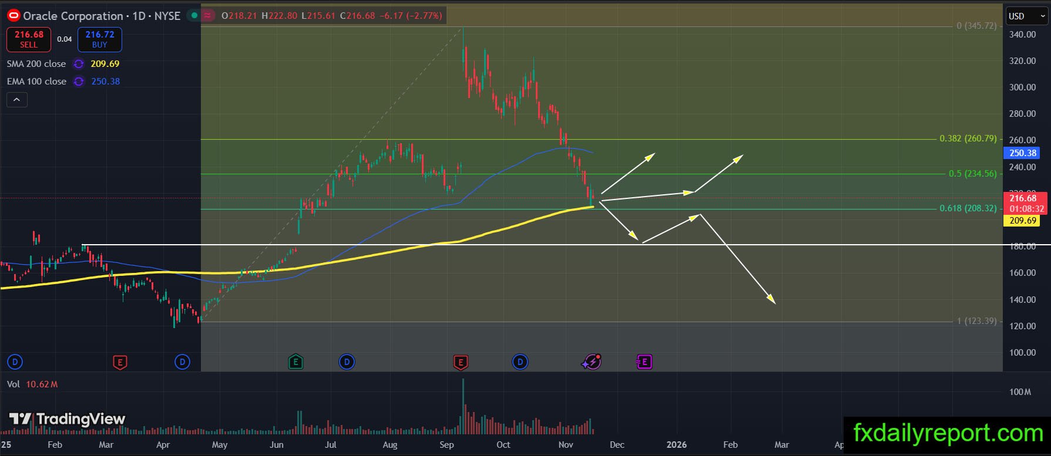Click the Fibonacci label 0.618 (208.32)

point(968,208)
